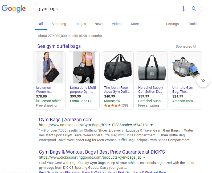Click the $40.99 North Face price
Viewport: 212px width, 173px height.
pyautogui.click(x=109, y=96)
